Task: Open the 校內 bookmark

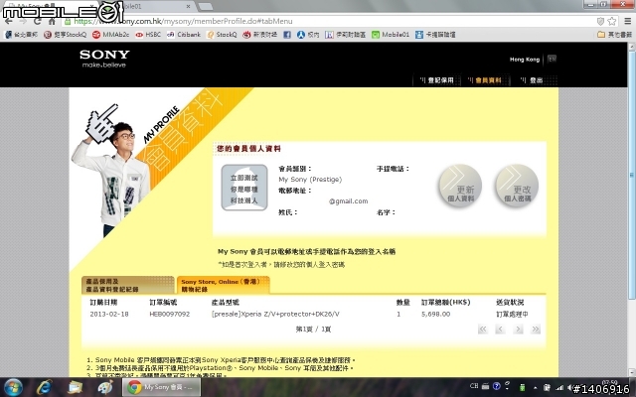Action: click(308, 35)
